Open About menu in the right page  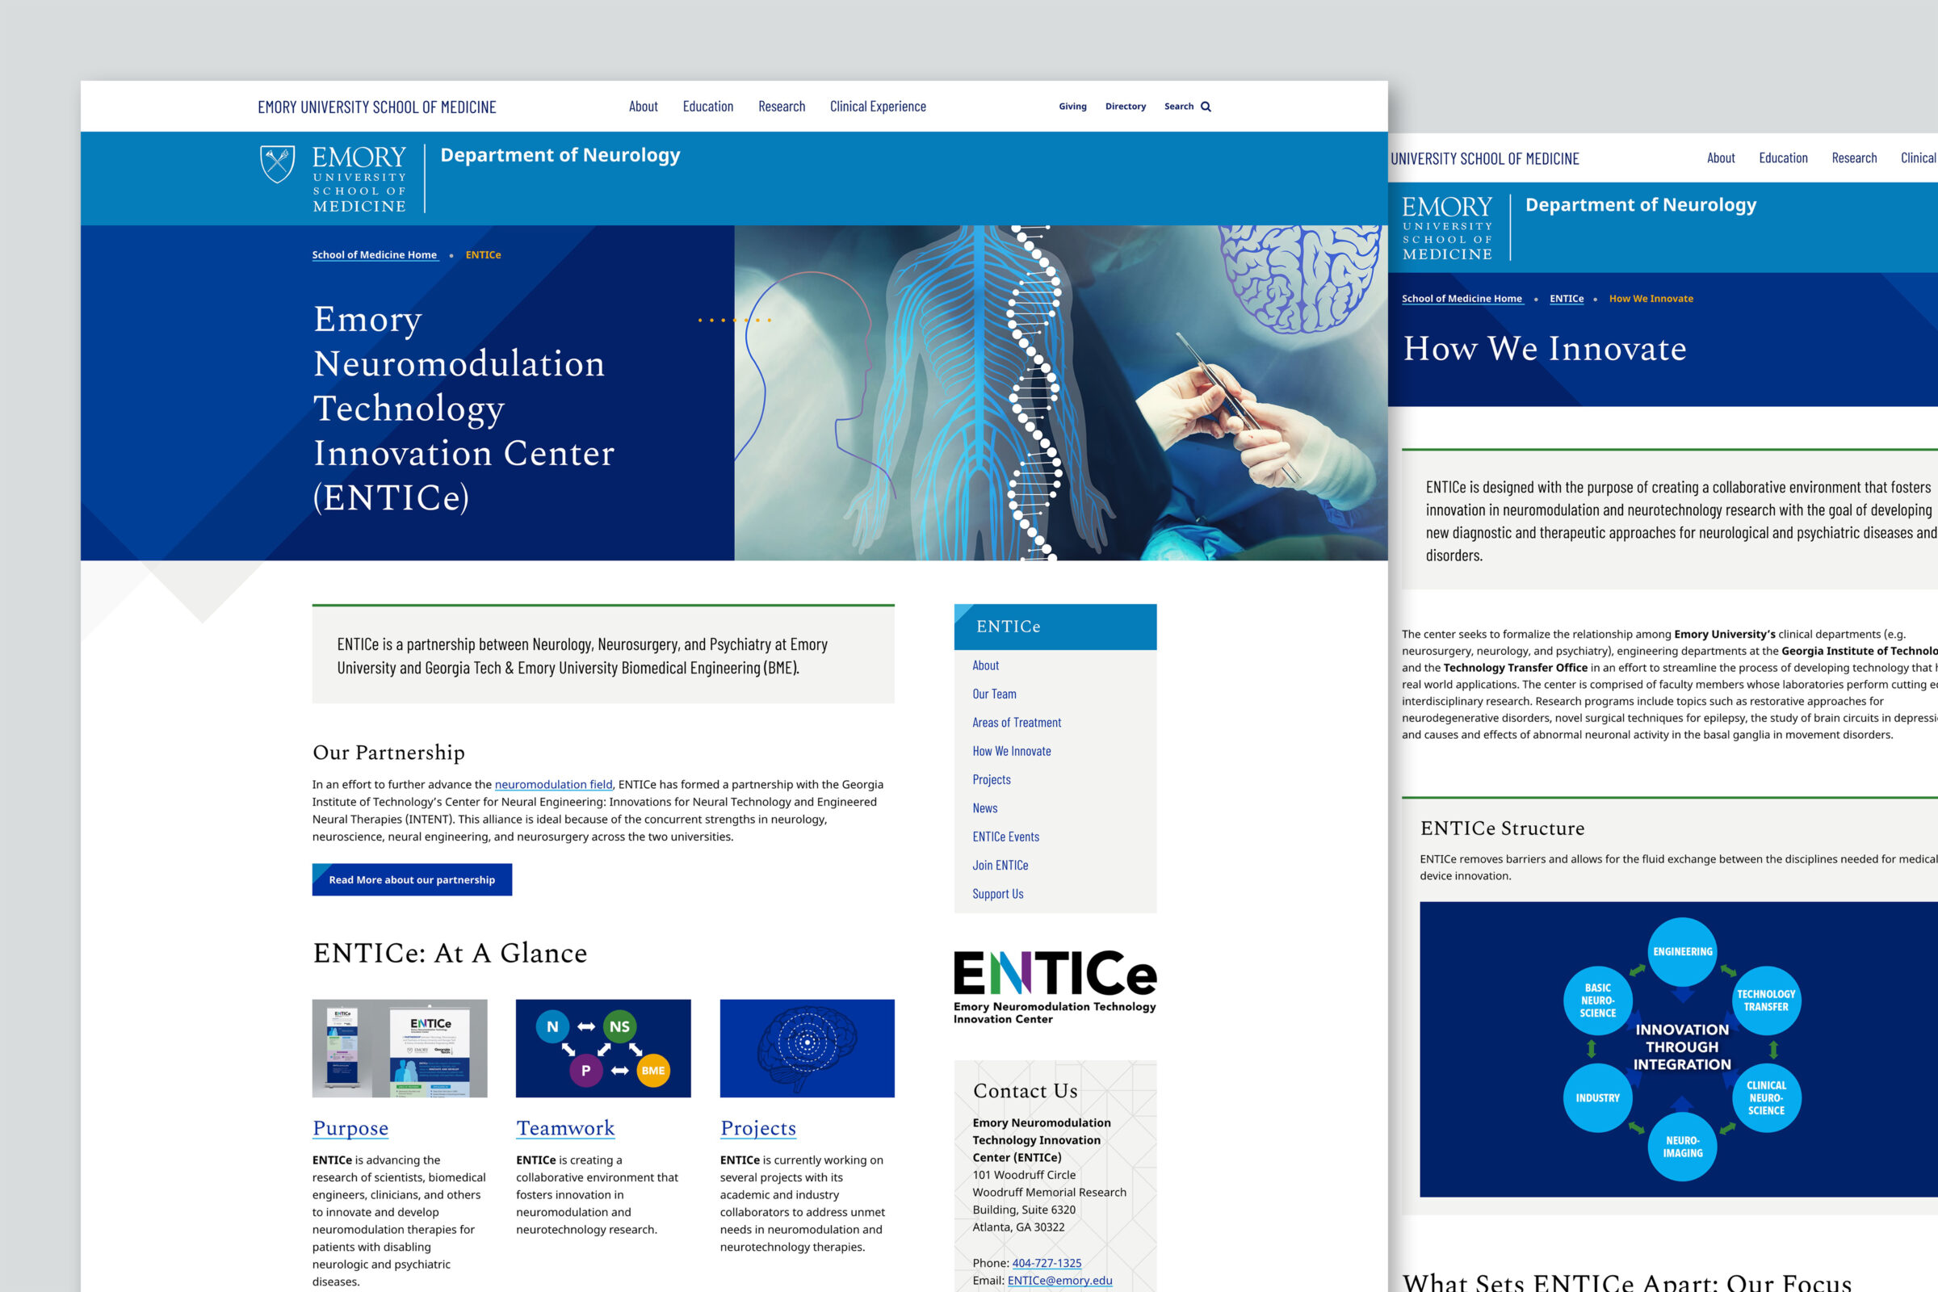coord(1721,158)
